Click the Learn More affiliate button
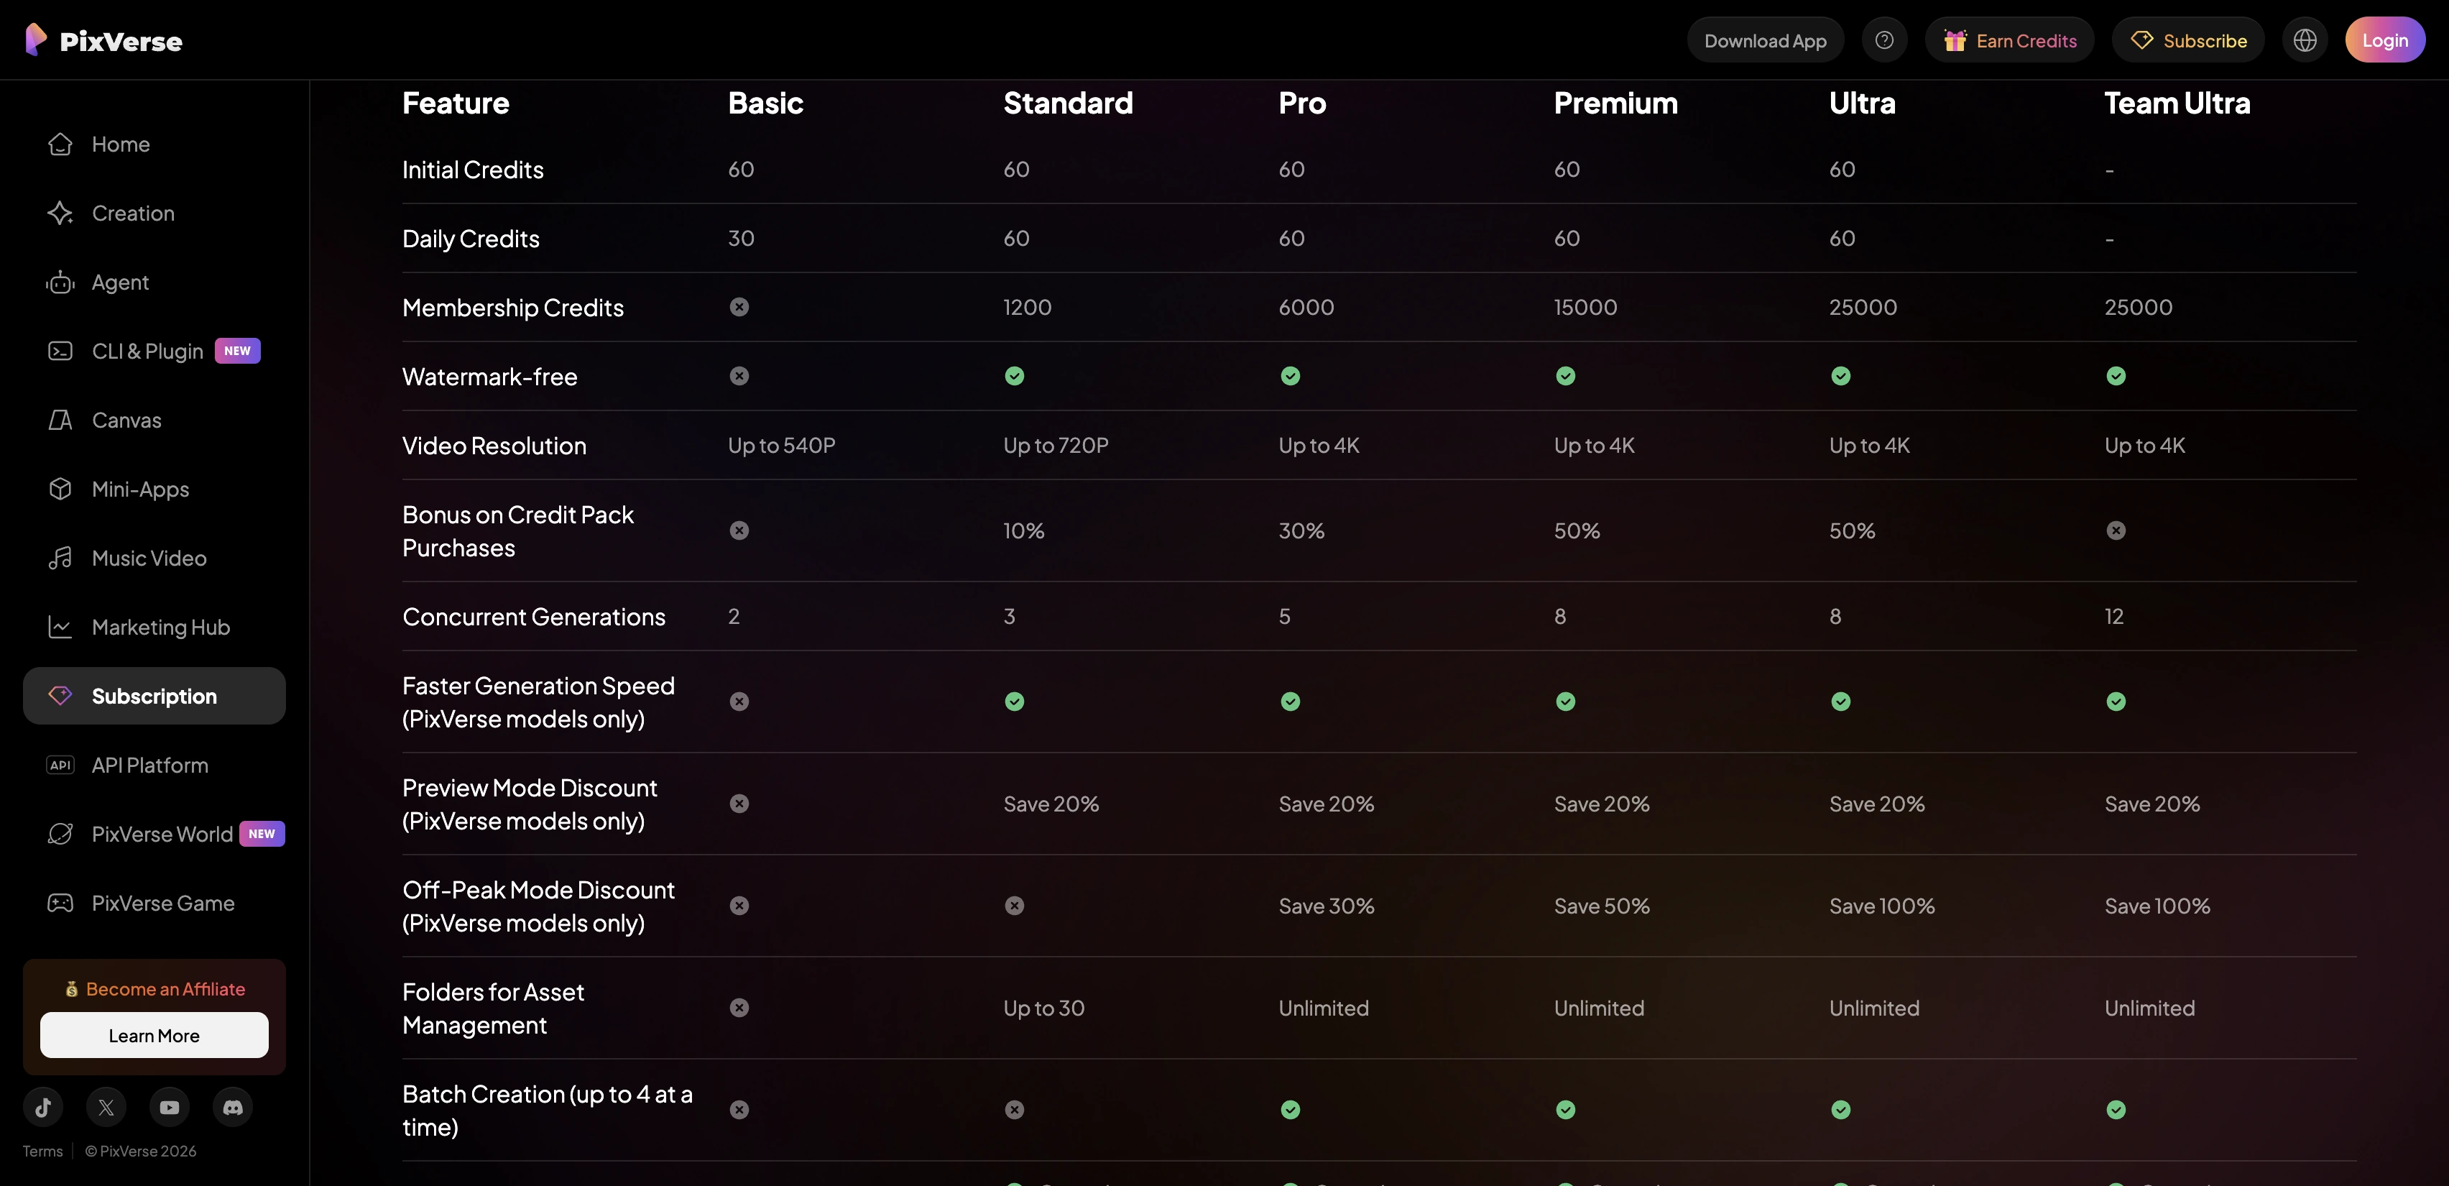Viewport: 2449px width, 1186px height. pos(154,1035)
